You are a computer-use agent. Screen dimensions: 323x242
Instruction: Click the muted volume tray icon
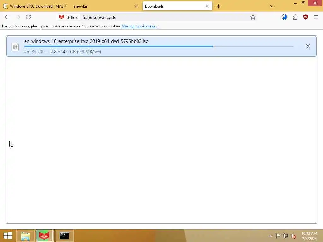293,236
